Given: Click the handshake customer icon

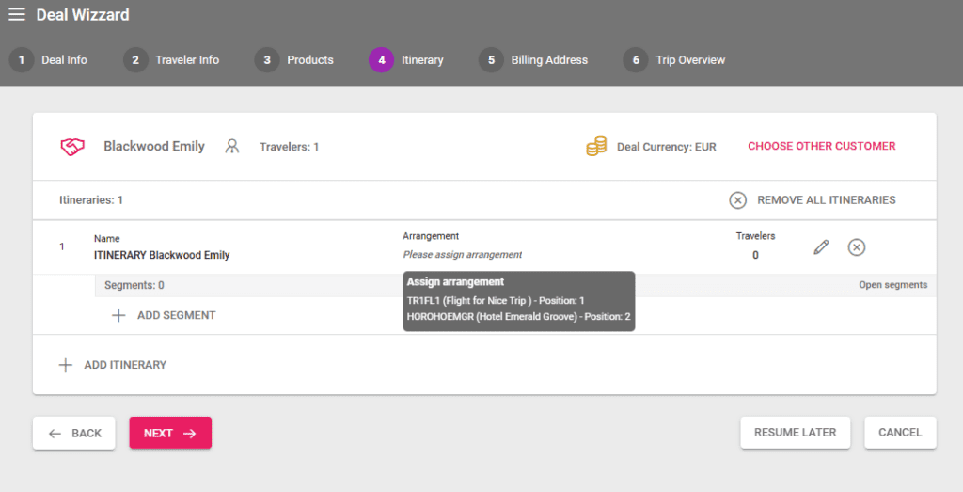Looking at the screenshot, I should 72,147.
